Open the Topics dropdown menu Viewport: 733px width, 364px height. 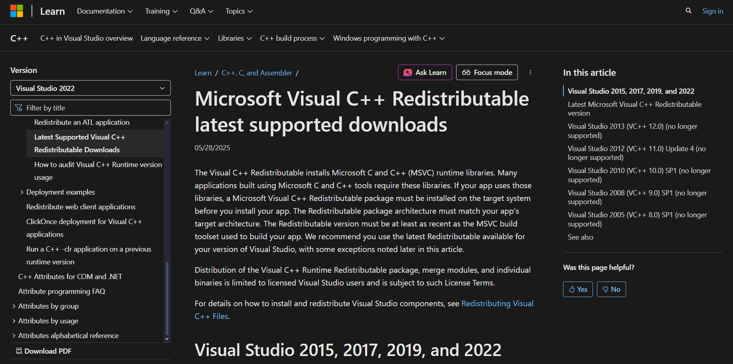point(239,11)
